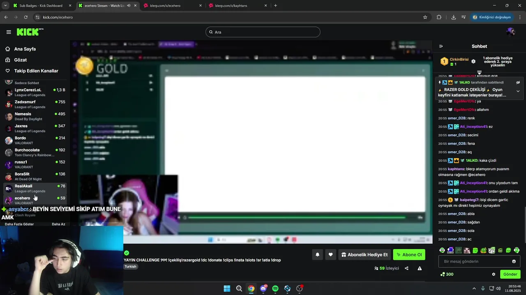The image size is (526, 295).
Task: Expand leaderboard with the down handle
Action: pos(479,73)
